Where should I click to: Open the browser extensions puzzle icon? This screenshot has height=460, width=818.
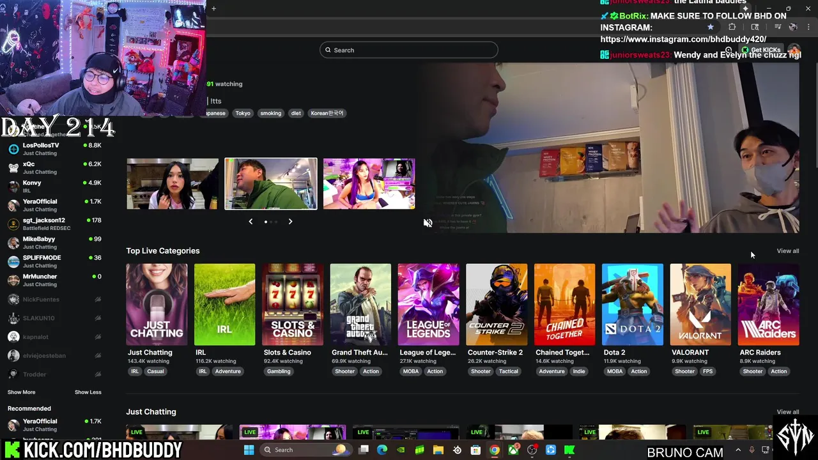coord(732,27)
